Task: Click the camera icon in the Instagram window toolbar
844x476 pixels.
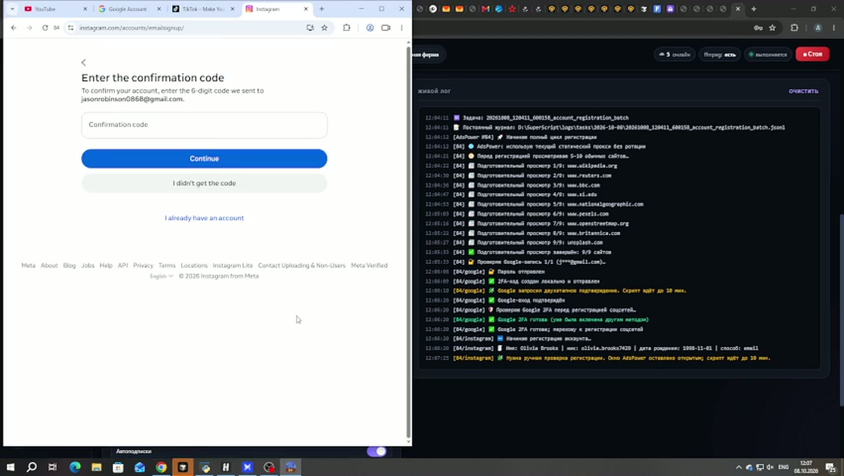Action: click(386, 28)
